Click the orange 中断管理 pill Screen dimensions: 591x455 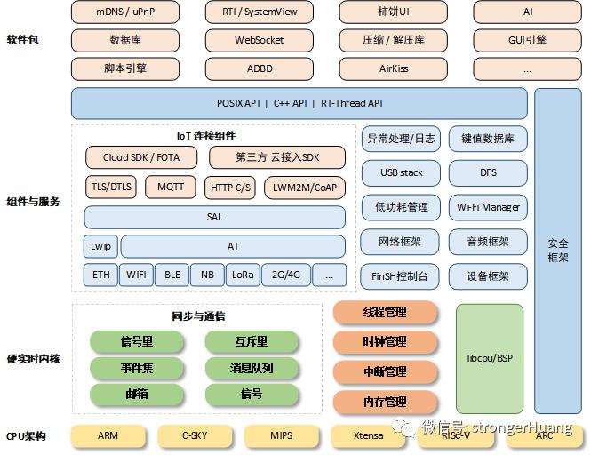[385, 372]
